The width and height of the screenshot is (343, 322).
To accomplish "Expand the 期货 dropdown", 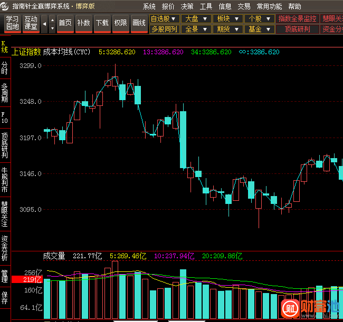I will pos(228,29).
